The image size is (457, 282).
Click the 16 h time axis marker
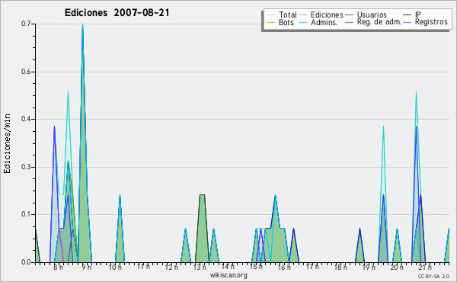click(284, 267)
